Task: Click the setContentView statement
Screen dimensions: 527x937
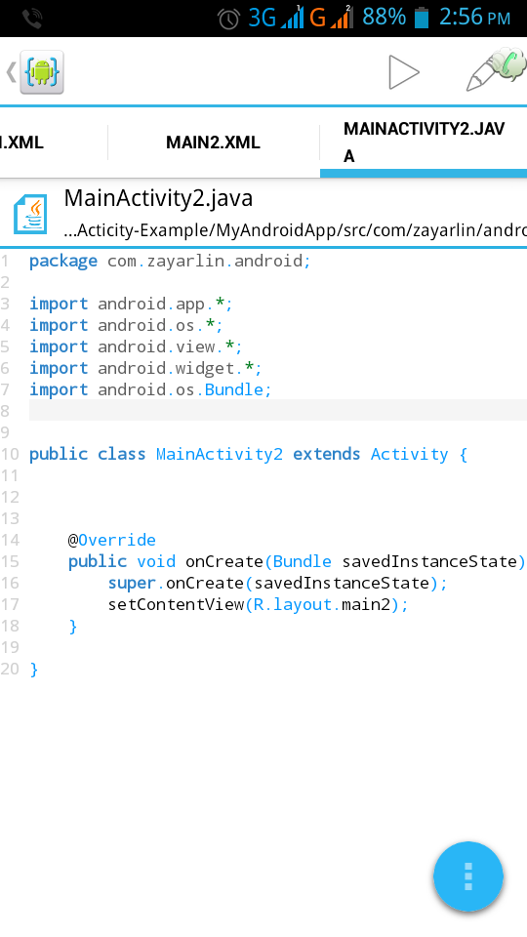Action: pos(258,605)
